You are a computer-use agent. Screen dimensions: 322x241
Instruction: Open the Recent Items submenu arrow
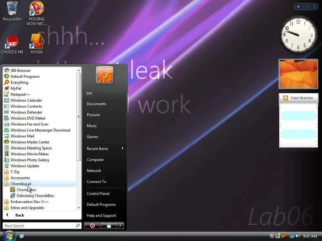[x=123, y=148]
